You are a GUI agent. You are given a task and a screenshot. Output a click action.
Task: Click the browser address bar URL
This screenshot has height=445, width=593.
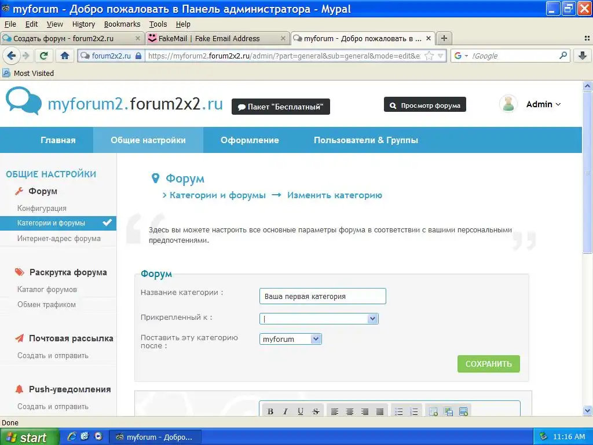pos(284,56)
